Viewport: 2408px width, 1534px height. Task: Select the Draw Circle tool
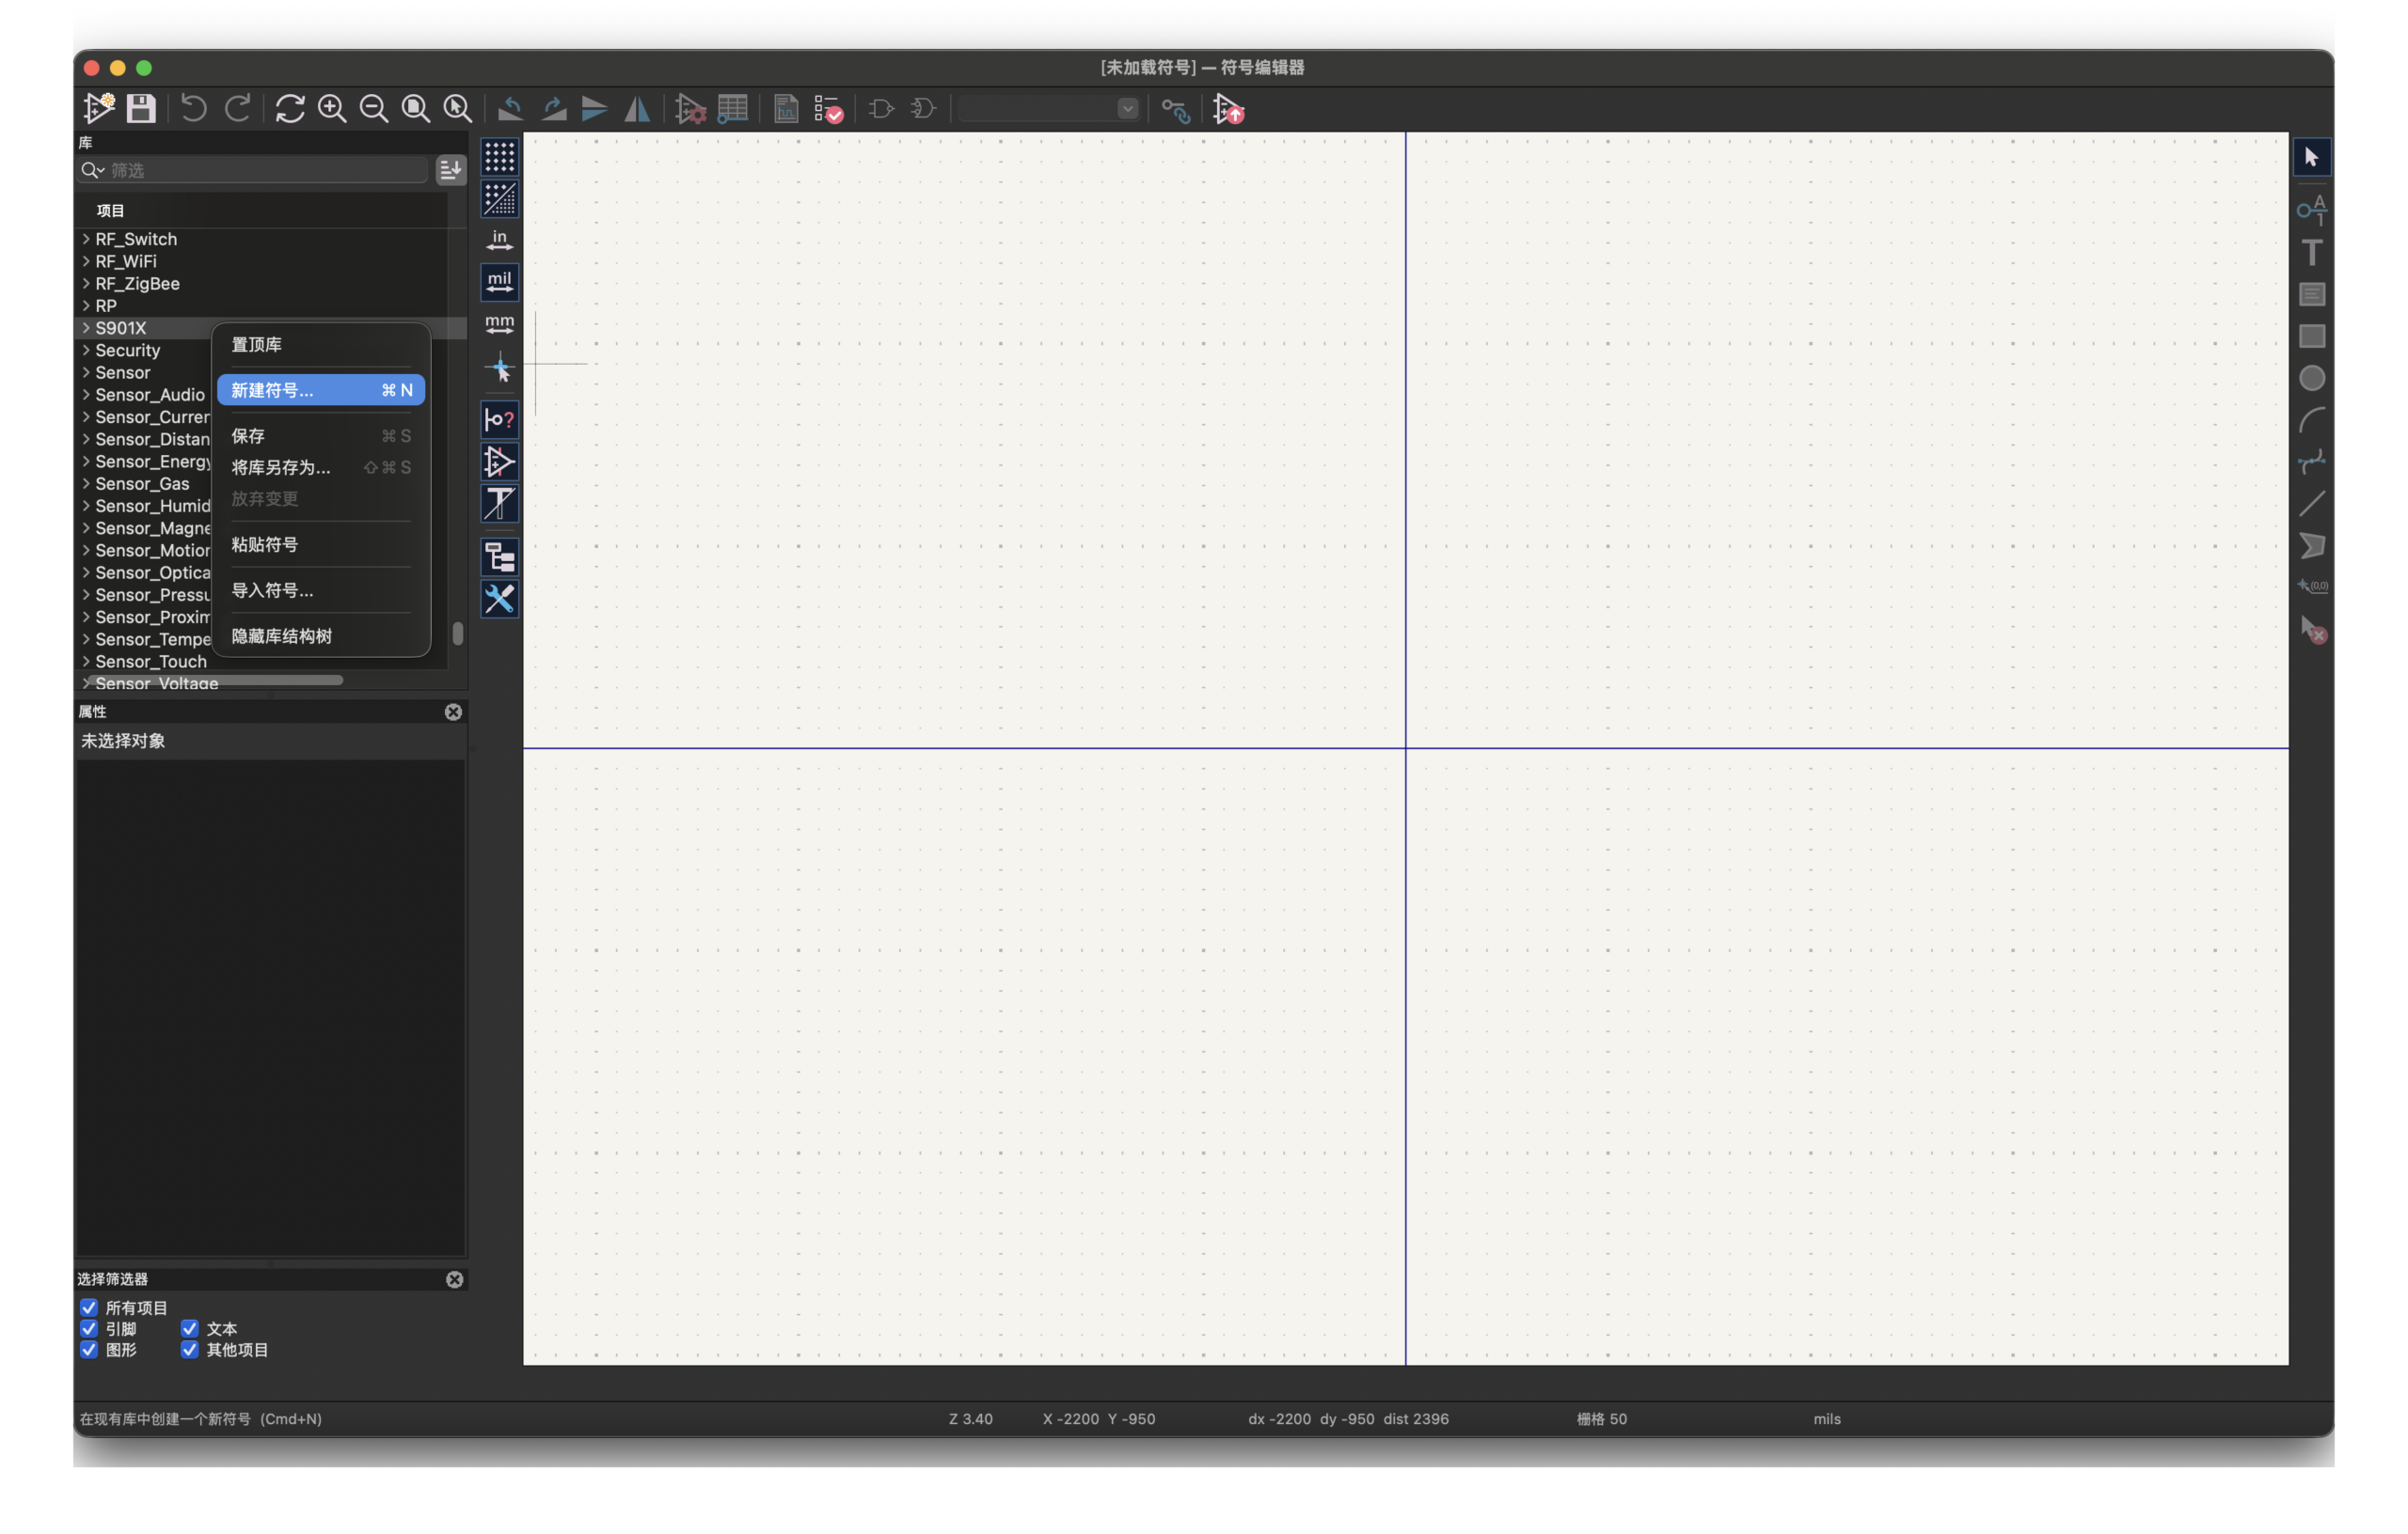click(x=2311, y=378)
